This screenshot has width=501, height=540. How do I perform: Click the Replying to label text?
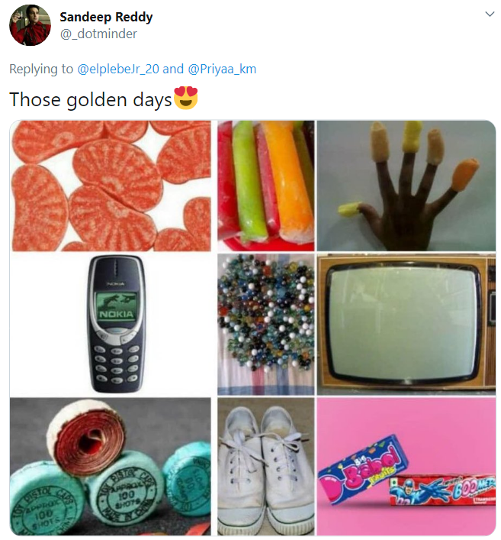(x=41, y=70)
